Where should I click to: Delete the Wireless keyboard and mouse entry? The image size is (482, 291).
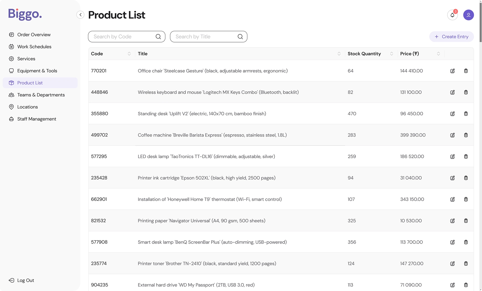466,92
